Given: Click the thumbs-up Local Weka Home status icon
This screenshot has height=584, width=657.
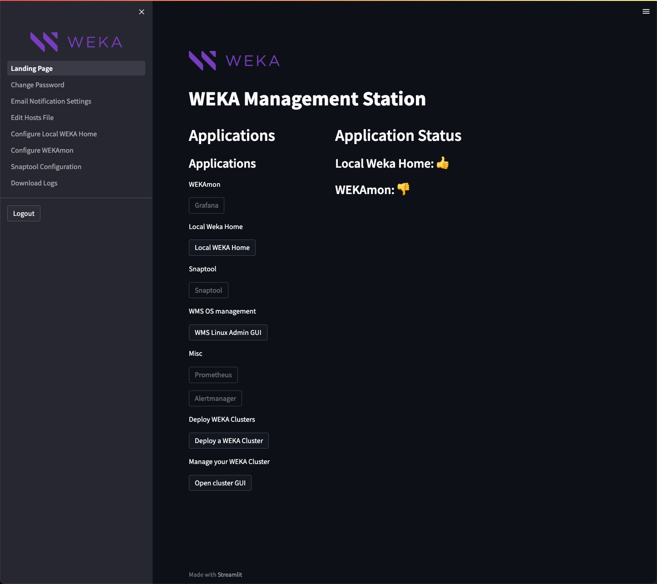Looking at the screenshot, I should pos(443,163).
